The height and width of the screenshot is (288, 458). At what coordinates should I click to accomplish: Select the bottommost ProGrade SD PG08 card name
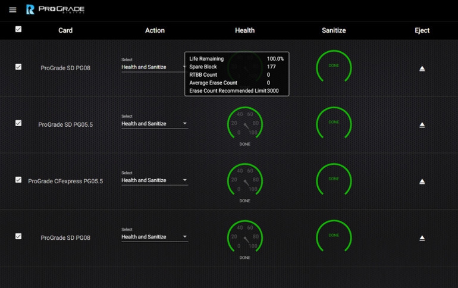tap(65, 238)
